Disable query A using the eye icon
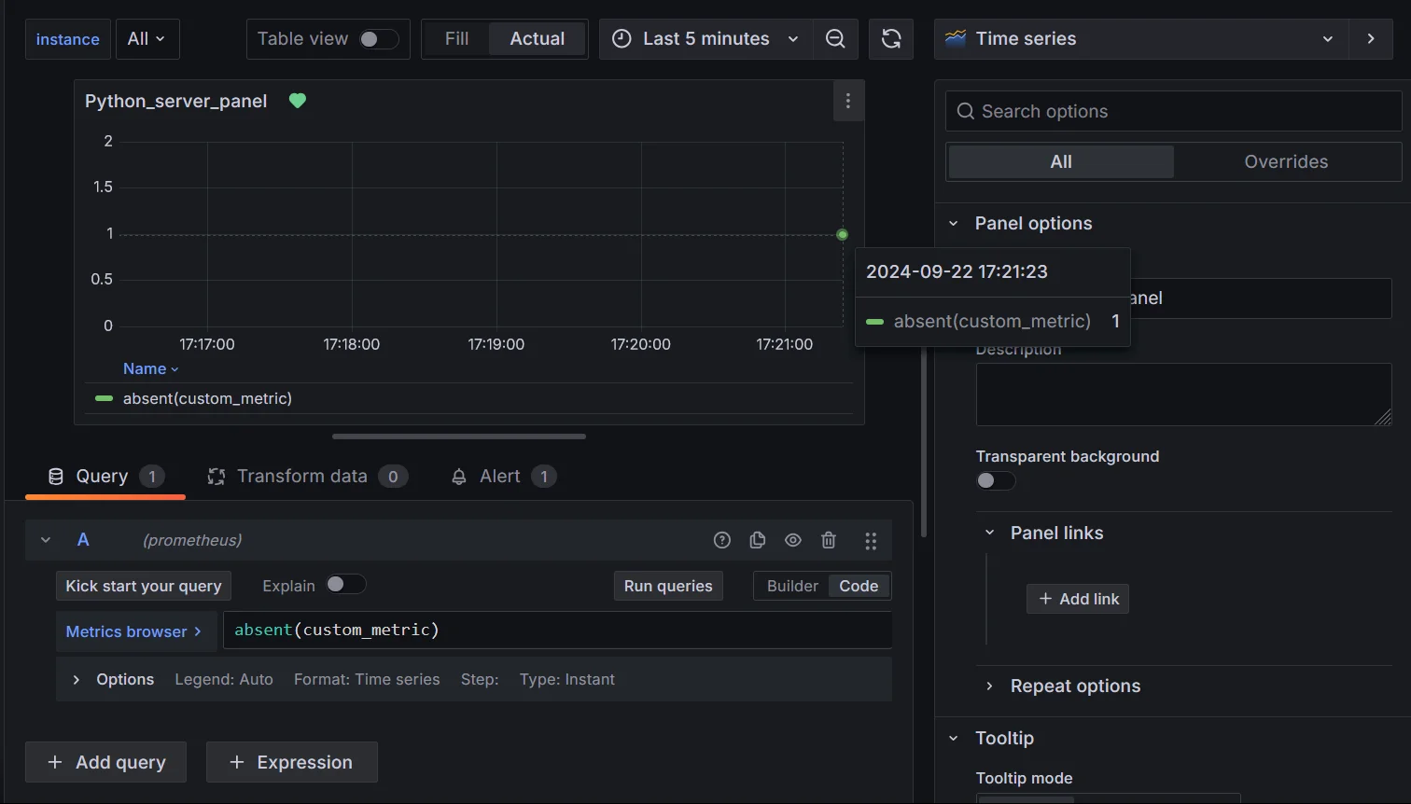 (792, 540)
